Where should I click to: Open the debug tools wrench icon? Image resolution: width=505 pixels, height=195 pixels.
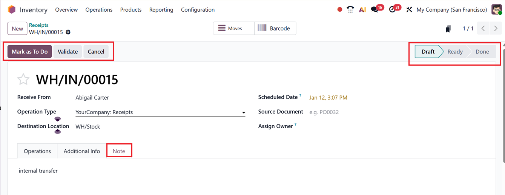(x=409, y=10)
